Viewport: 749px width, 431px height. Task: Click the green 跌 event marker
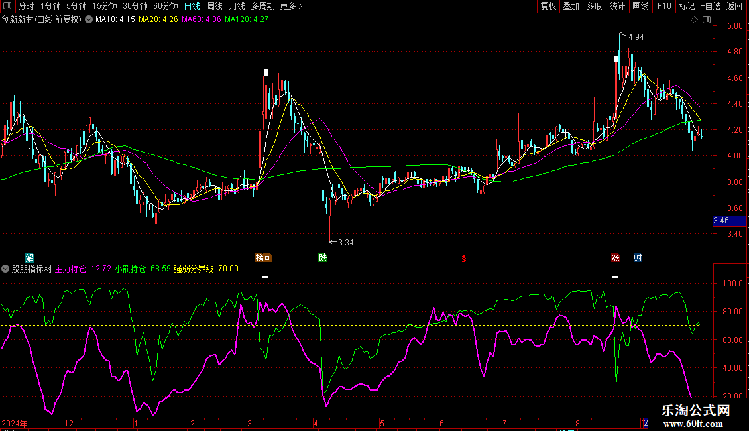point(323,257)
